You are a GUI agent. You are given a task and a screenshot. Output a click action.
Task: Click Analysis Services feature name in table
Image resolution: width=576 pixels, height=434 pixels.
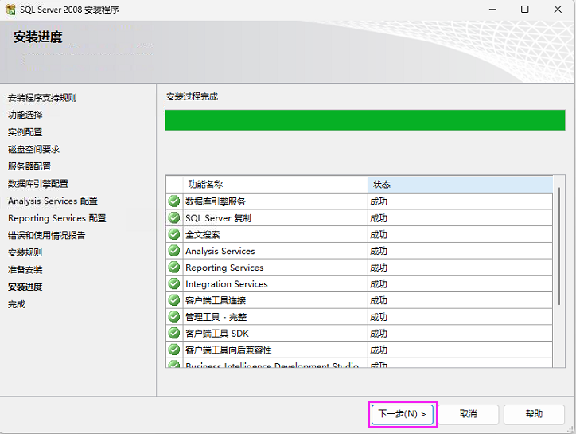[x=220, y=251]
